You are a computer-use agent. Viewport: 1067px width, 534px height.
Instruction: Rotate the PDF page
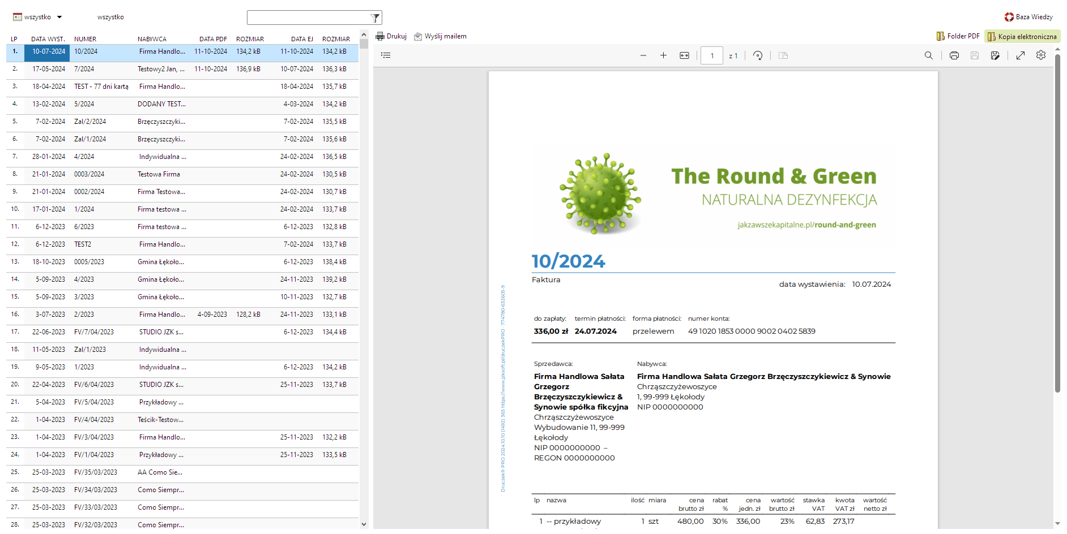tap(758, 55)
